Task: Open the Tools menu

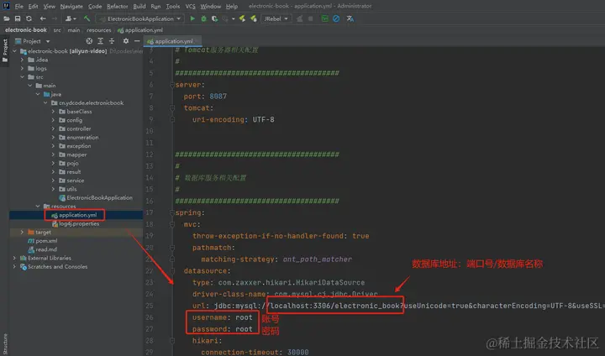Action: click(173, 6)
